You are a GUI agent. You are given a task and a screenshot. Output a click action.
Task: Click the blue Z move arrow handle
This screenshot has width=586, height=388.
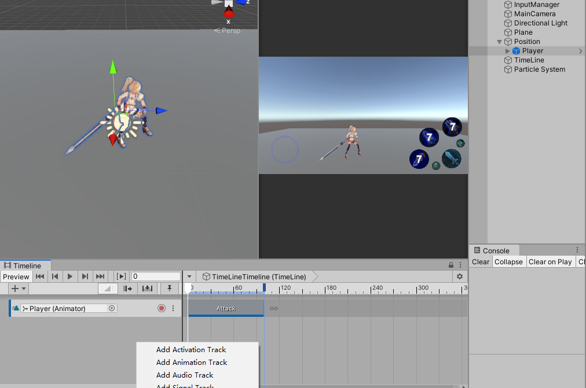click(x=161, y=110)
